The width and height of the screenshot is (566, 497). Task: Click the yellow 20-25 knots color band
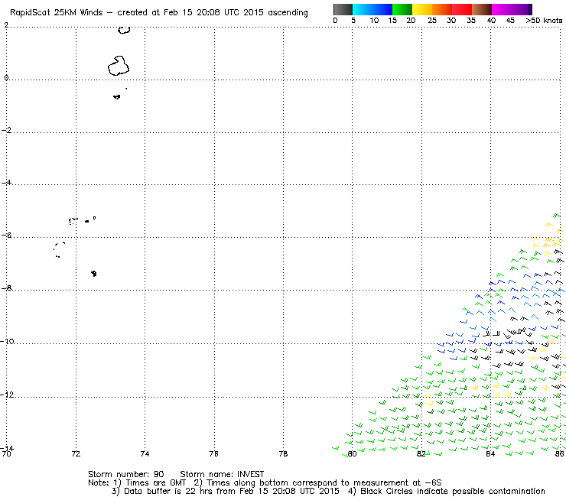pos(422,9)
